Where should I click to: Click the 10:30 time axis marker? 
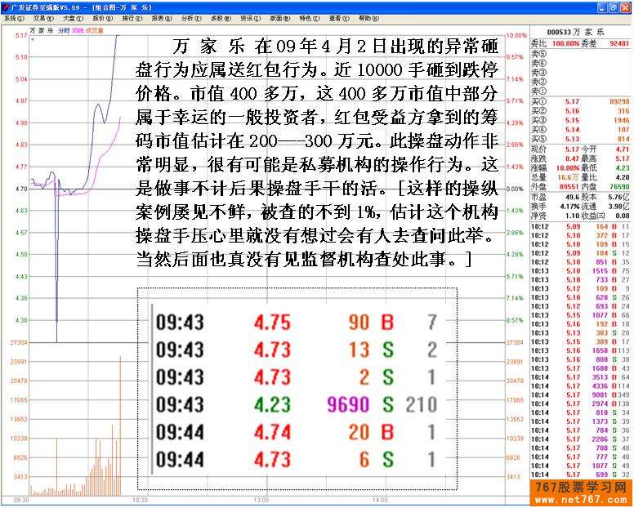pyautogui.click(x=140, y=499)
